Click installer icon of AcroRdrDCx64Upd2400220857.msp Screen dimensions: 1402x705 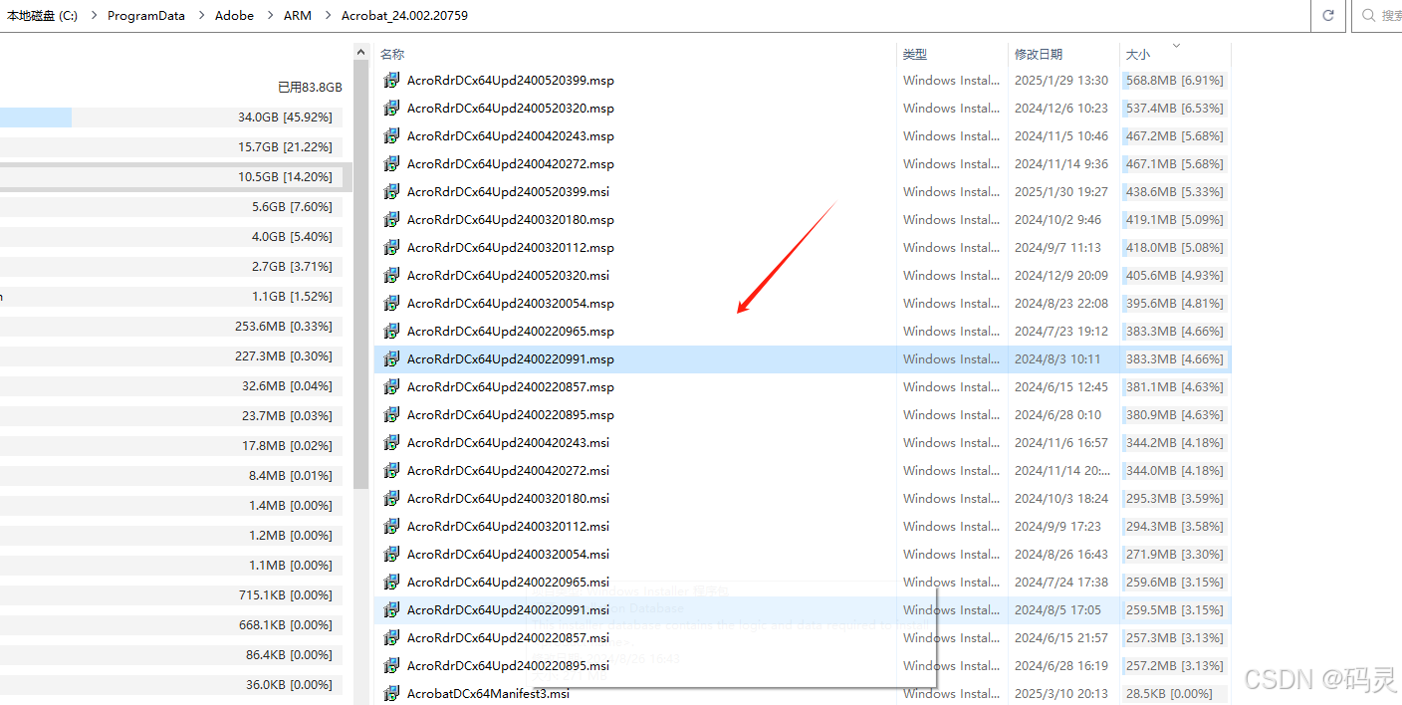click(x=392, y=387)
